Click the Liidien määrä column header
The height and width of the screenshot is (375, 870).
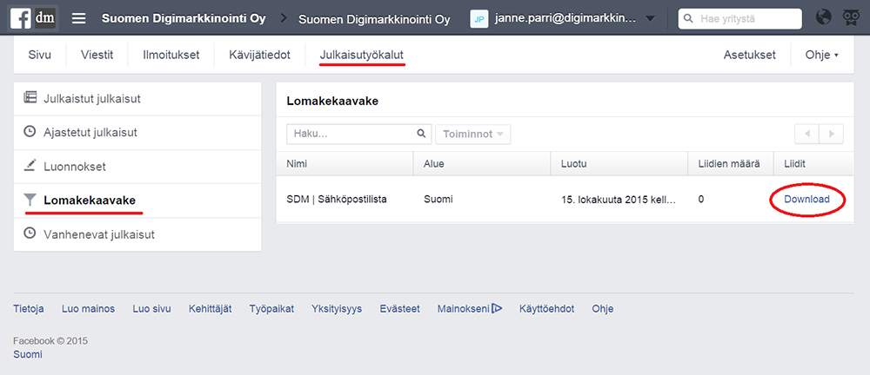coord(731,164)
